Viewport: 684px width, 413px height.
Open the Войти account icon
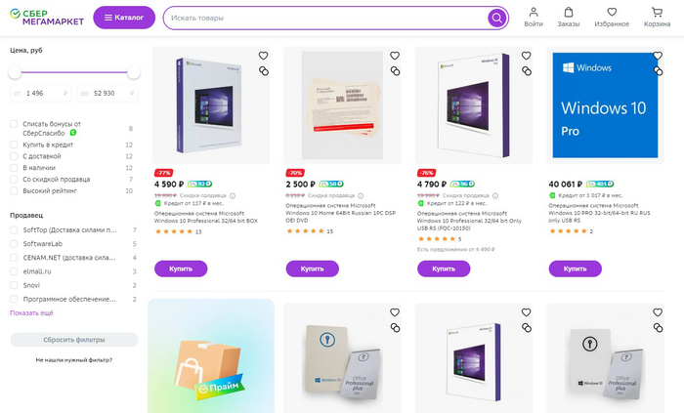pyautogui.click(x=534, y=18)
